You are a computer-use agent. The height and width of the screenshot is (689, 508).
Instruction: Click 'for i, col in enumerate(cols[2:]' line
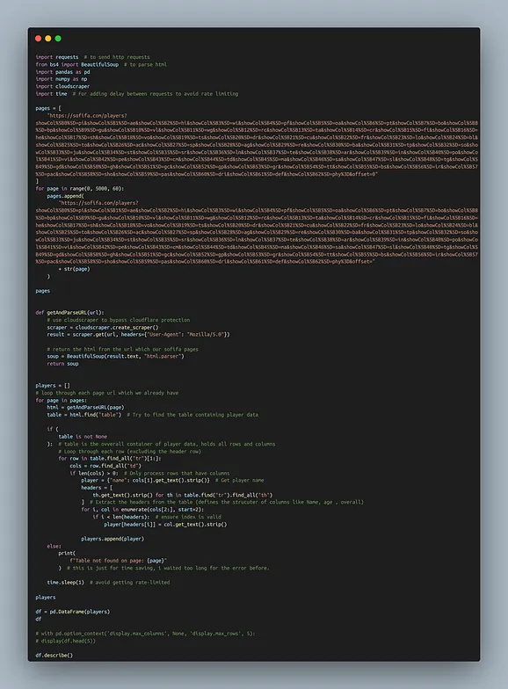(142, 510)
